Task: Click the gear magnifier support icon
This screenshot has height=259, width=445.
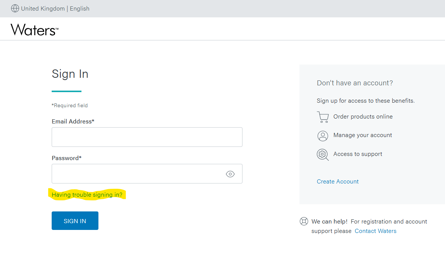Action: tap(323, 154)
